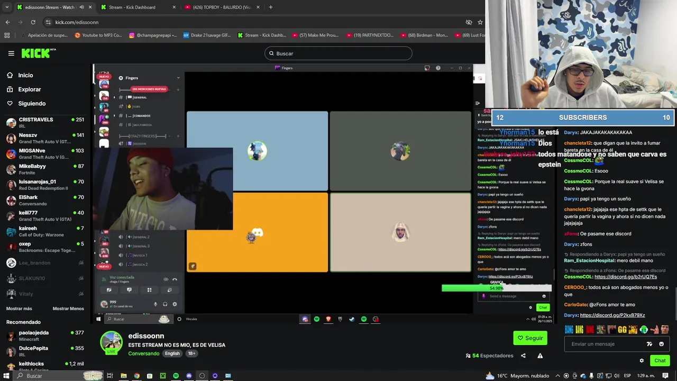Open recommended channel DulcePepita
Viewport: 677px width, 381px height.
pyautogui.click(x=45, y=351)
